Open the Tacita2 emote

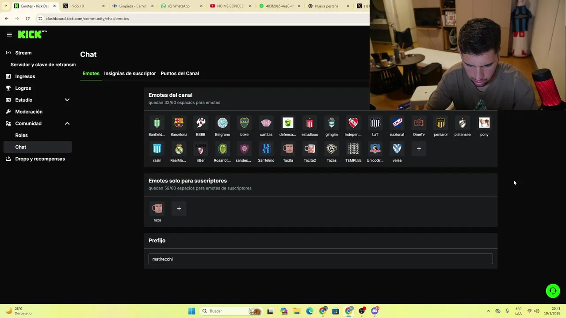pyautogui.click(x=310, y=149)
